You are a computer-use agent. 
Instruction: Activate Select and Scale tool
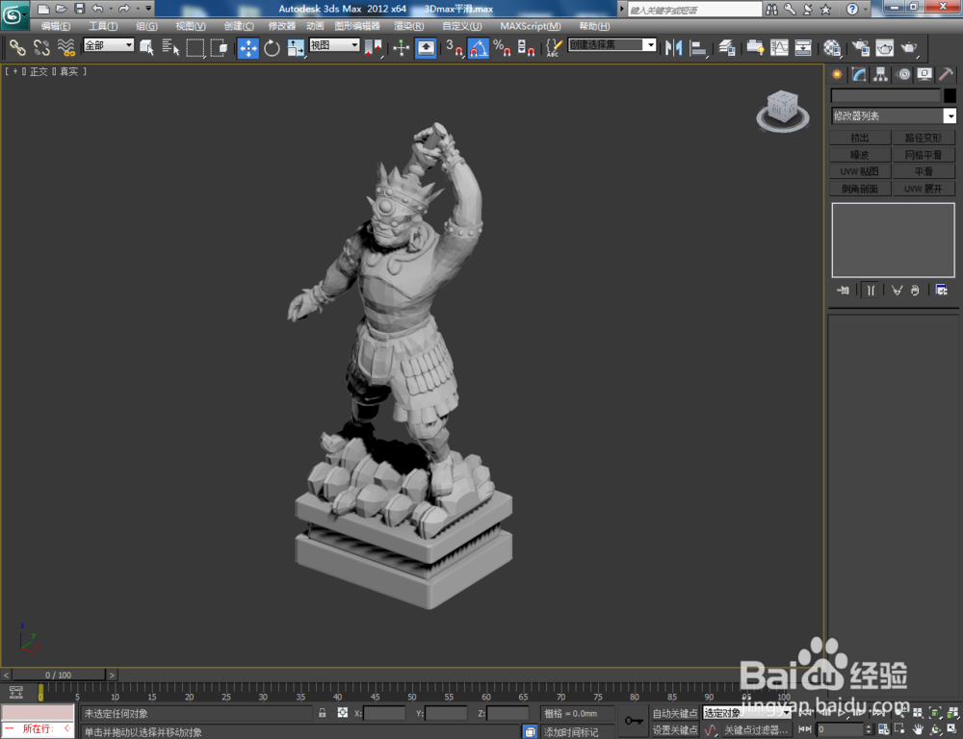296,48
